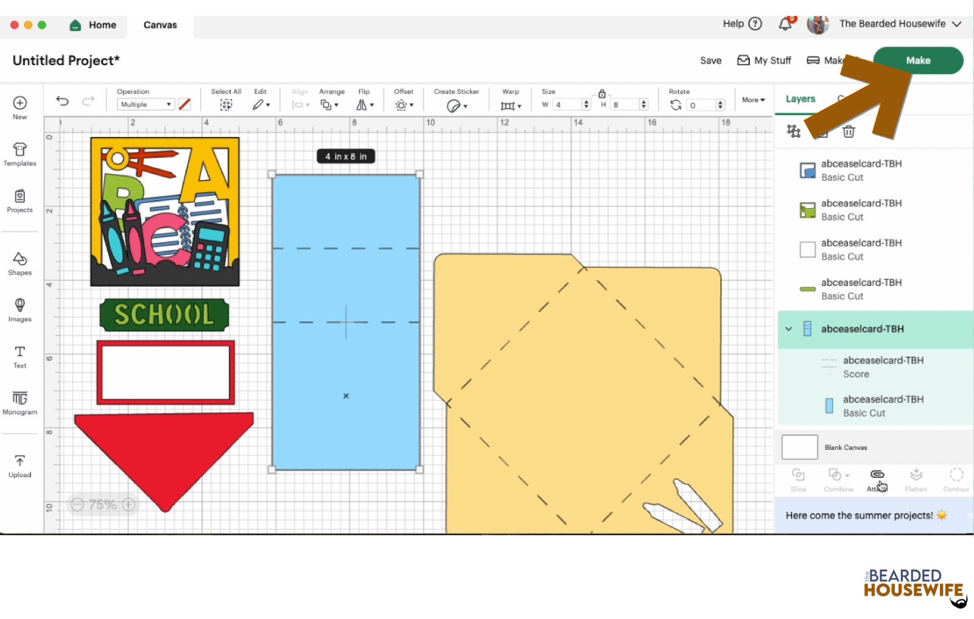The width and height of the screenshot is (974, 619).
Task: Select the Text tool
Action: 19,356
